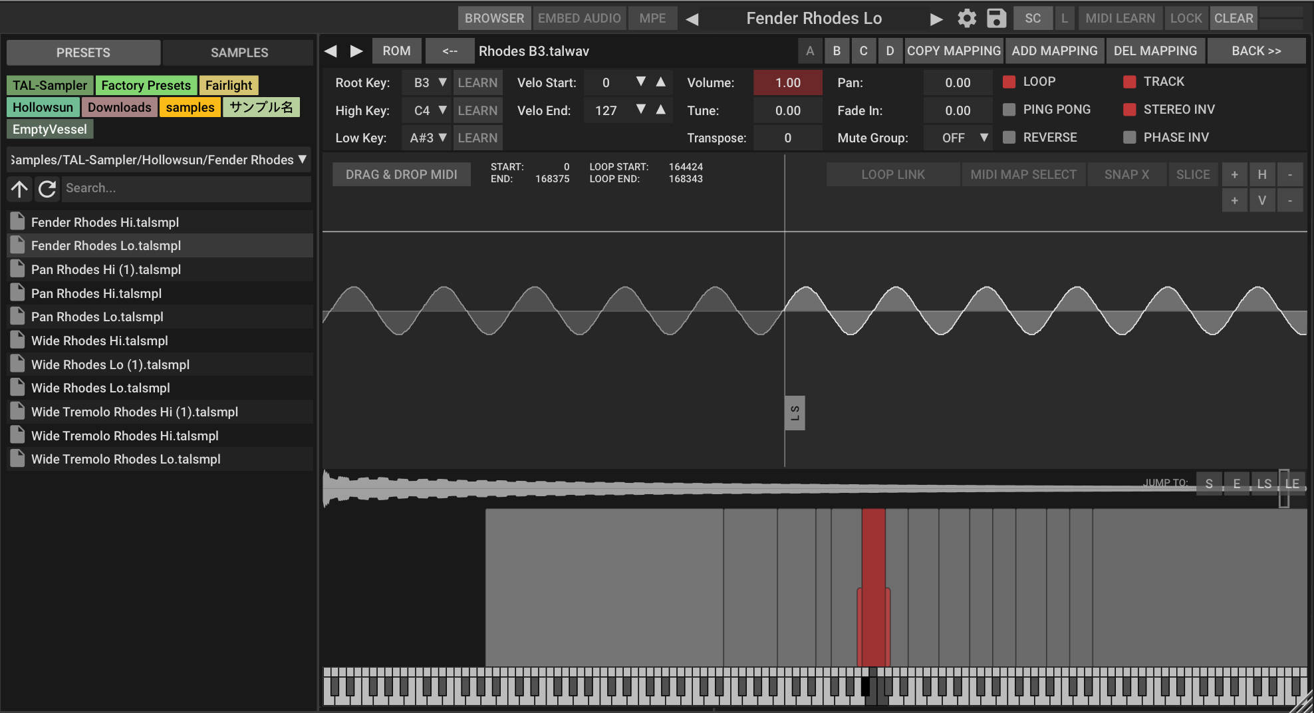
Task: Toggle the LOOP checkbox
Action: 1009,82
